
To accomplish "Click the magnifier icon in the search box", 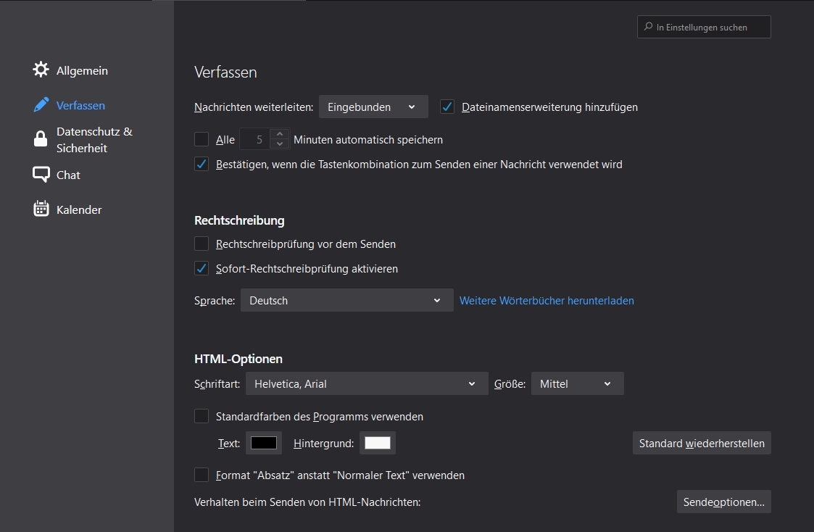I will pos(647,28).
